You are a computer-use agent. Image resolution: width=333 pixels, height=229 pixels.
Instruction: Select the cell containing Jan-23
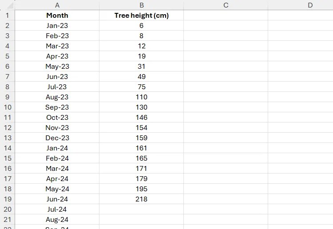point(57,25)
